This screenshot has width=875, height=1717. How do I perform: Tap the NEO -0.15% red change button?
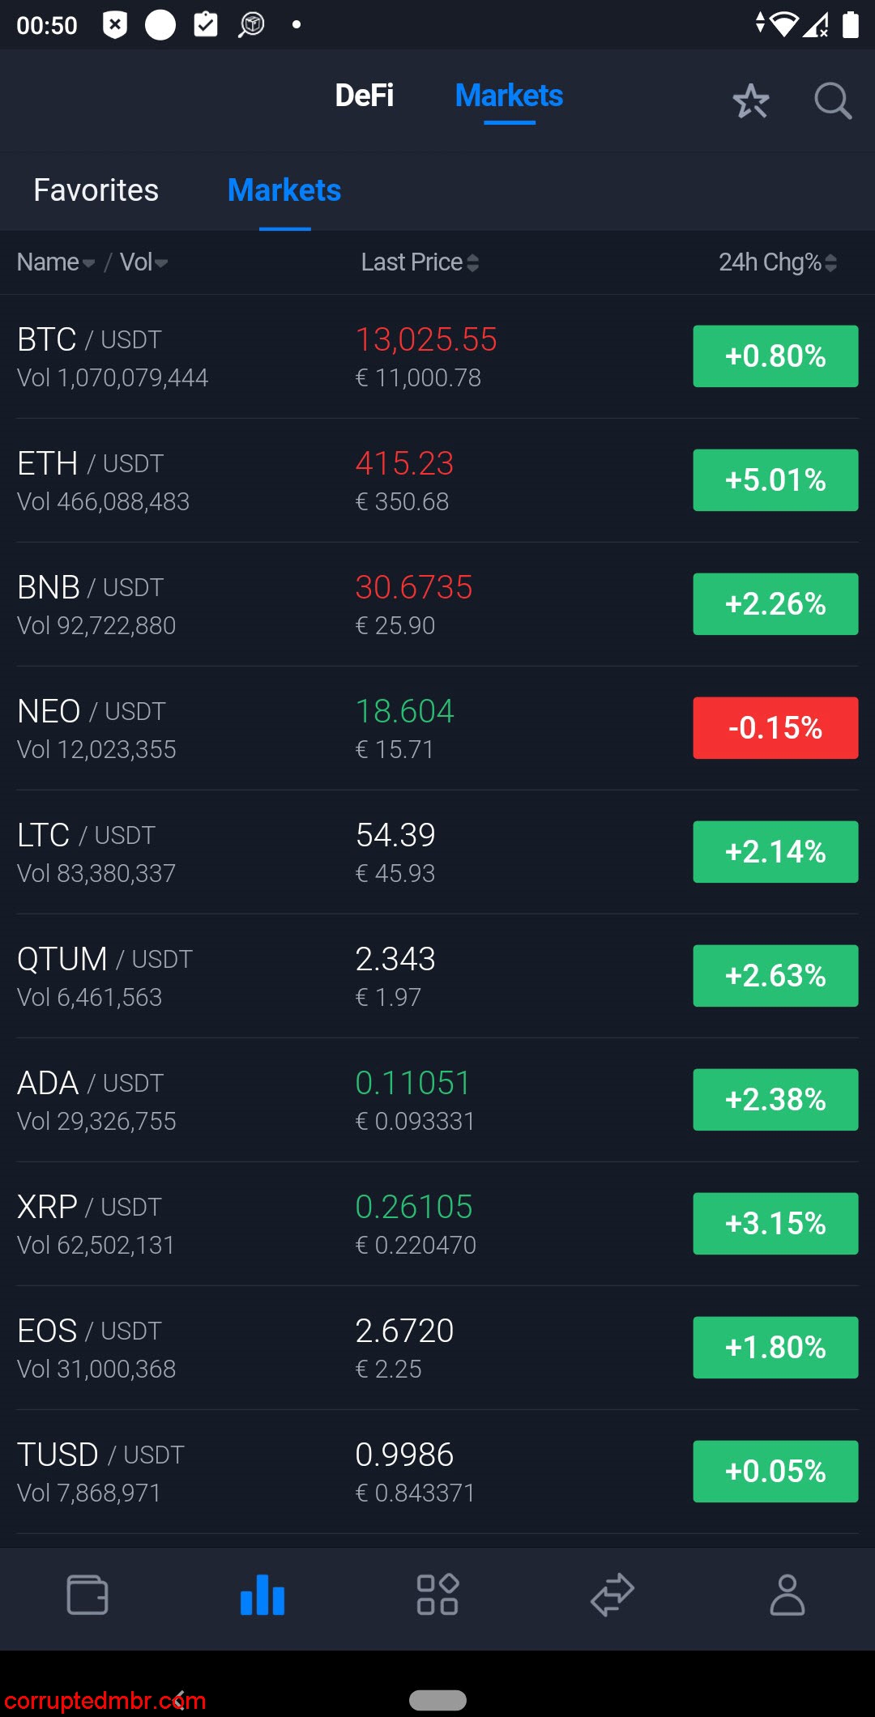click(775, 728)
